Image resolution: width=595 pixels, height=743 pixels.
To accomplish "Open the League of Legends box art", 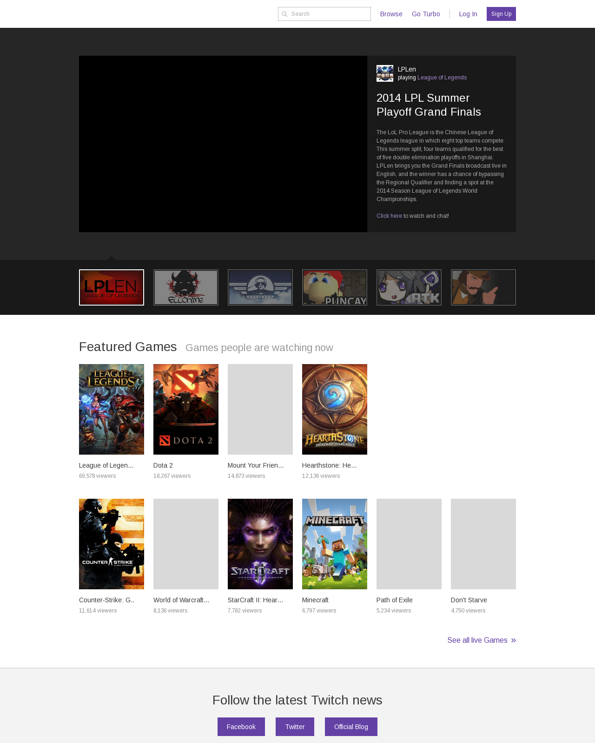I will tap(112, 409).
